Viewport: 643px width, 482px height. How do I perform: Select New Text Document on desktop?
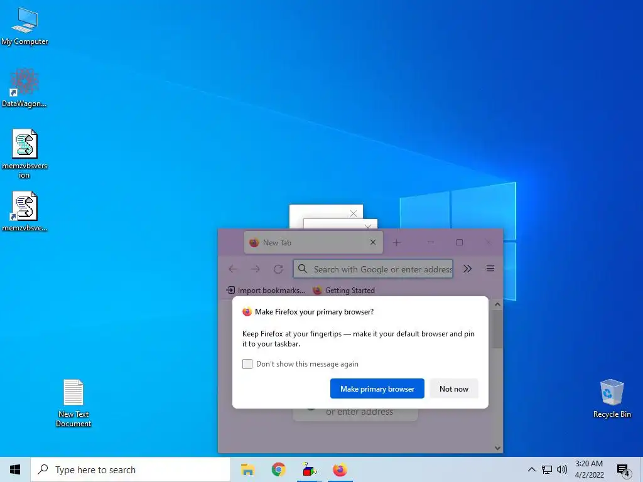tap(73, 403)
